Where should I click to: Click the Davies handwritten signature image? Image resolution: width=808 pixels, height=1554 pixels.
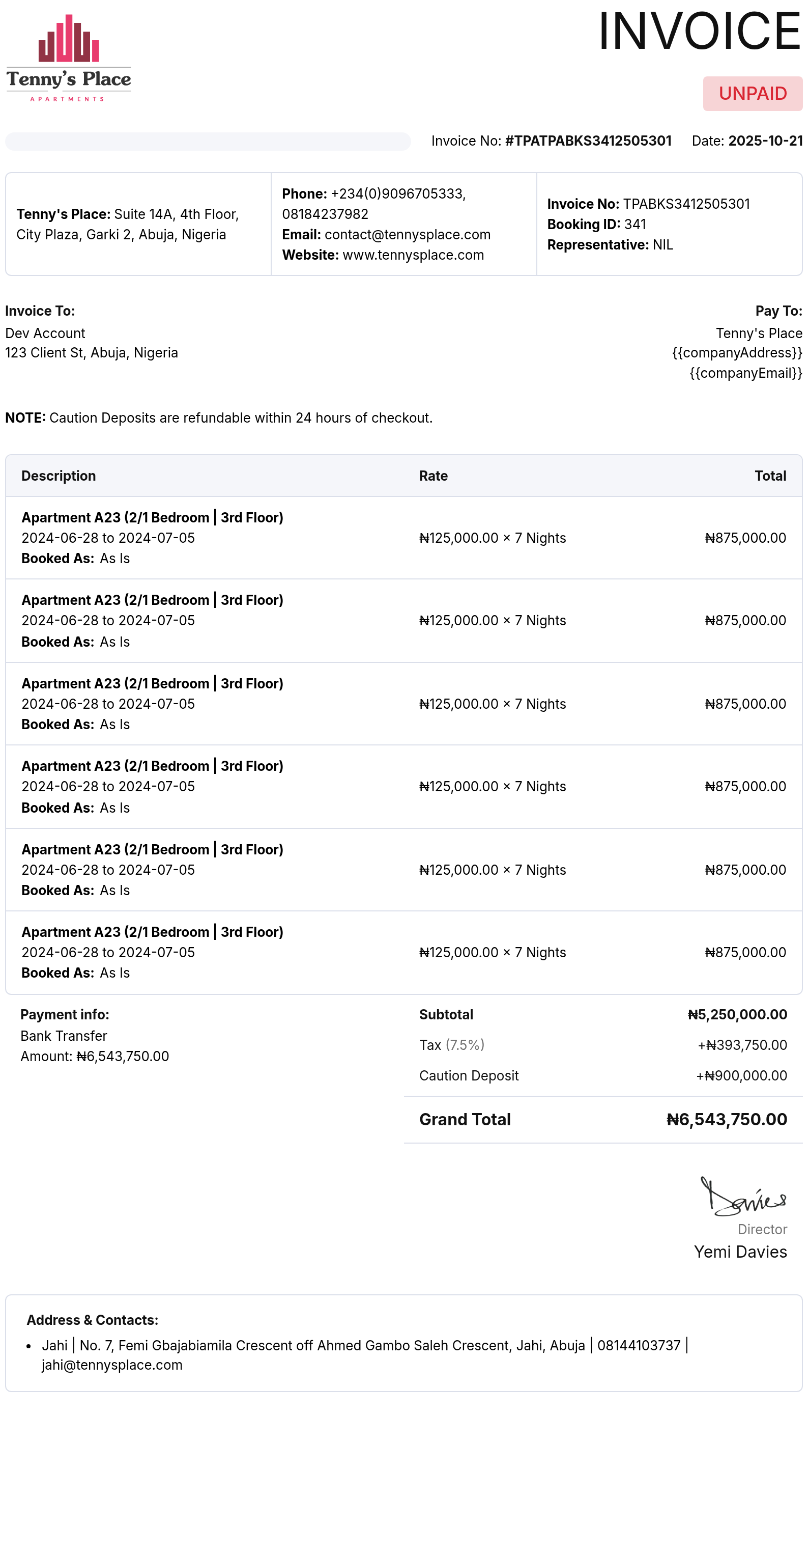point(743,1197)
